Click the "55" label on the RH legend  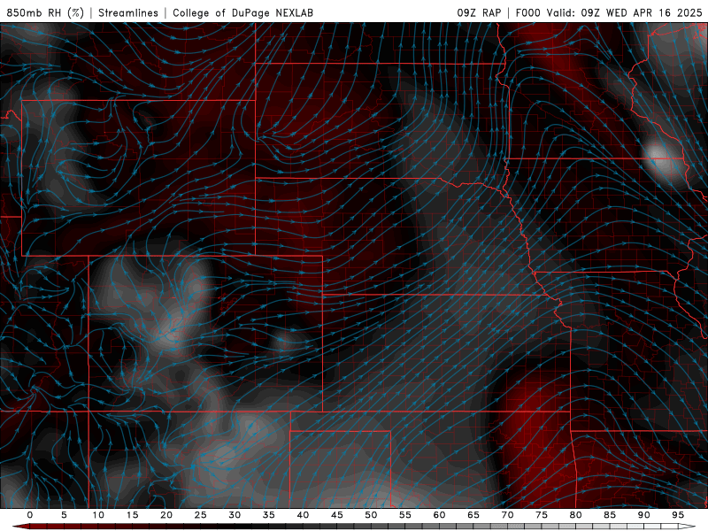point(405,515)
